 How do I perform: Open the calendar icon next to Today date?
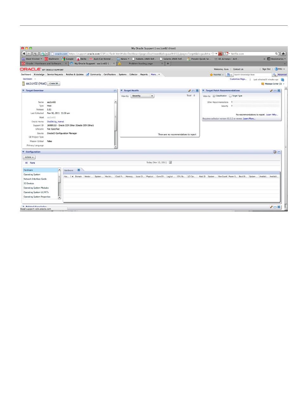pyautogui.click(x=170, y=162)
